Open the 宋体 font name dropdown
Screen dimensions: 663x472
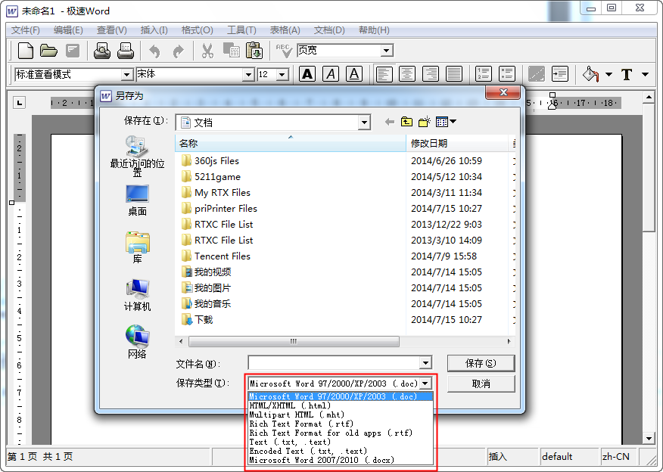pyautogui.click(x=248, y=75)
